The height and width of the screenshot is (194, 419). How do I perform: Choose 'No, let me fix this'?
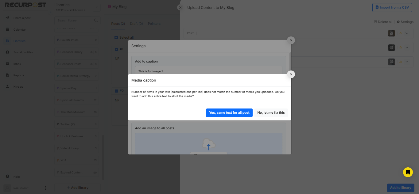tap(271, 112)
